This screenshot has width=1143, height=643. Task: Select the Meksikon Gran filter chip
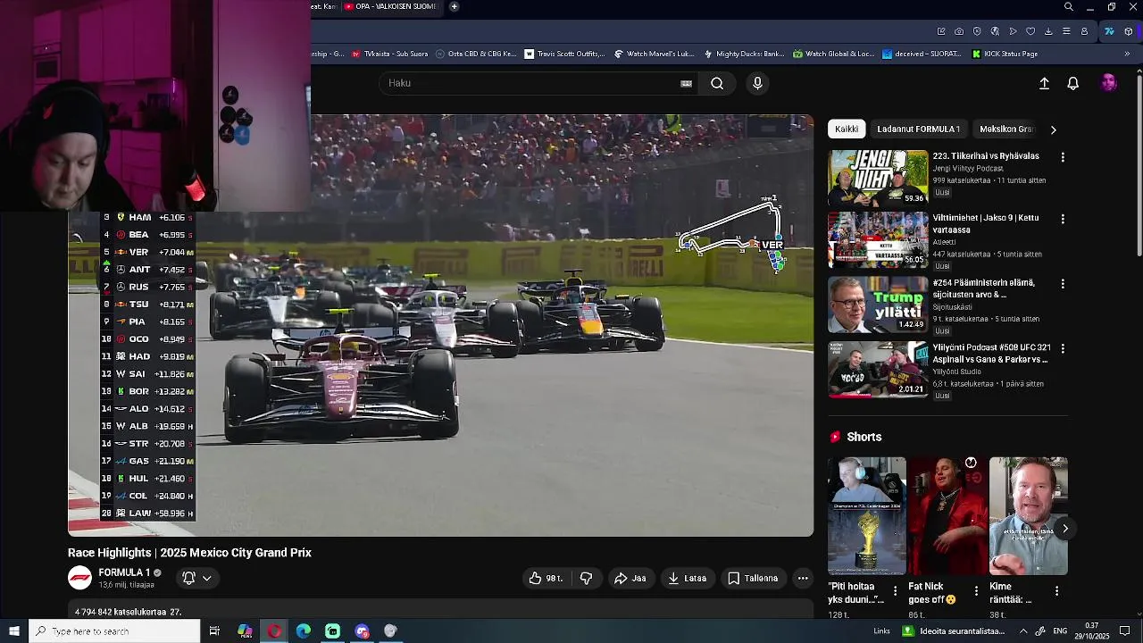1006,129
